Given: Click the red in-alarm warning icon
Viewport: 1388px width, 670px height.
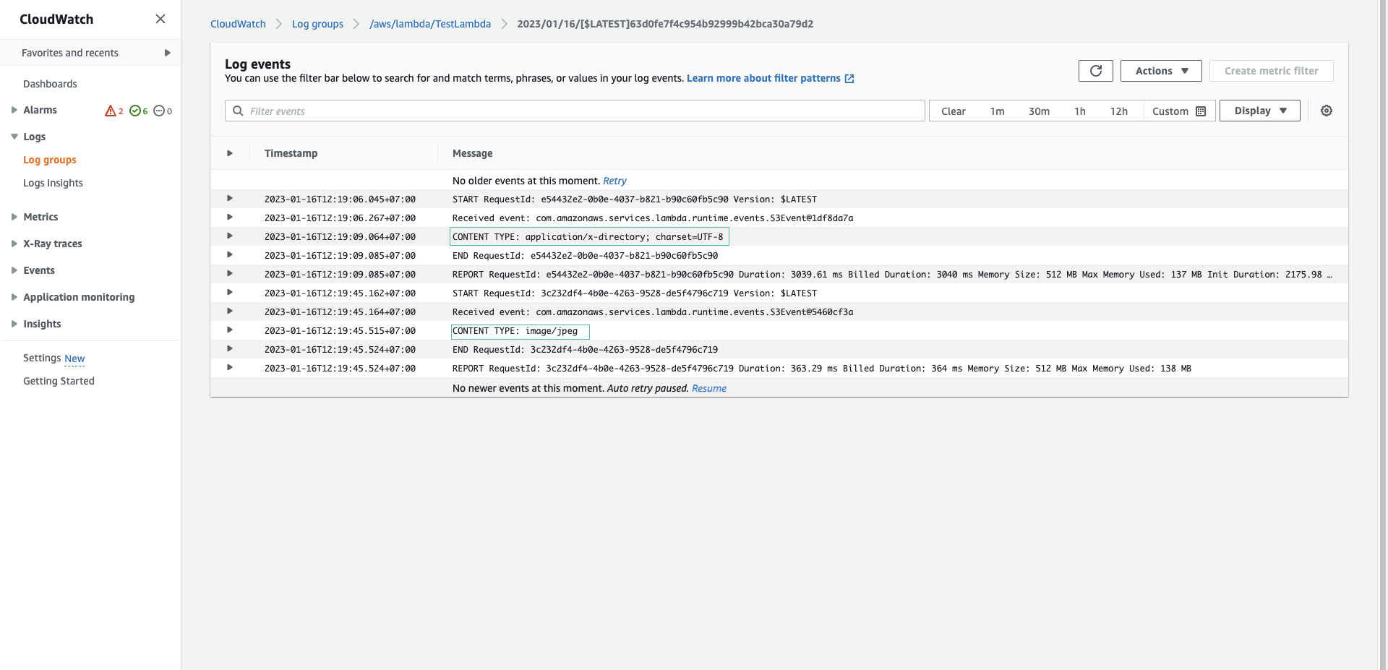Looking at the screenshot, I should [x=111, y=111].
